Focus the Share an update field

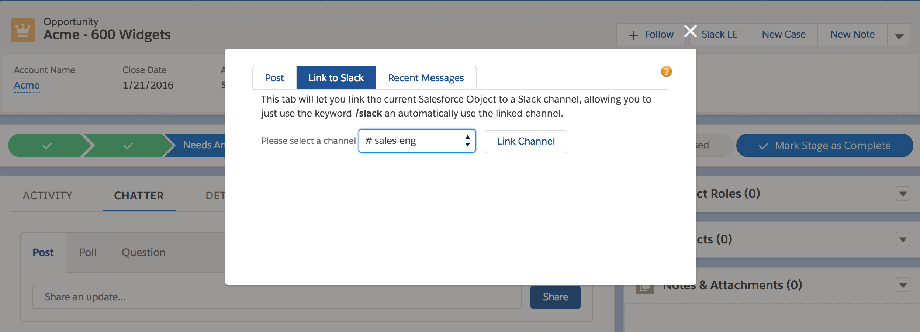[277, 297]
